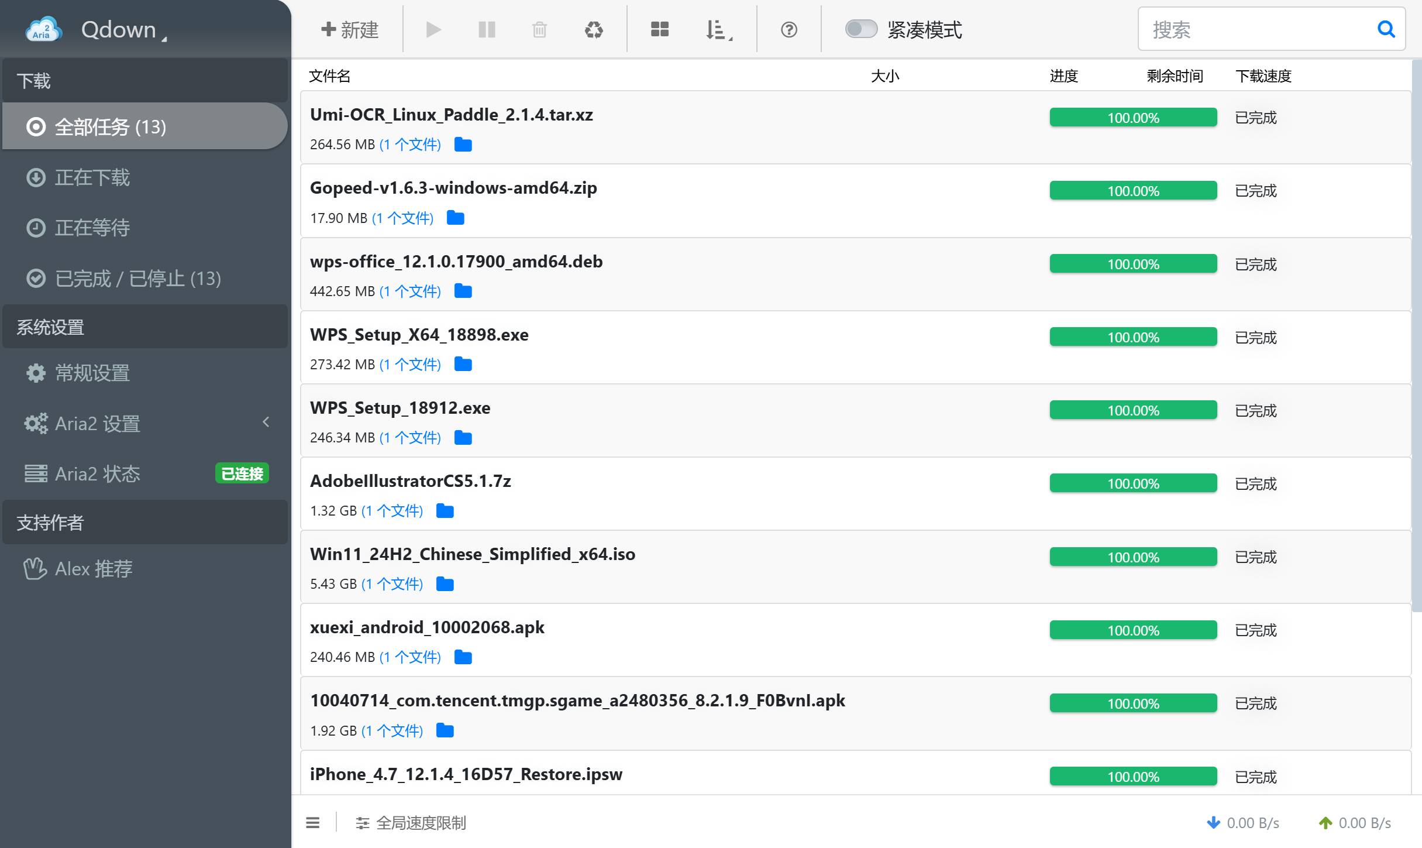Click the 常规设置 gear icon
1422x848 pixels.
[36, 373]
